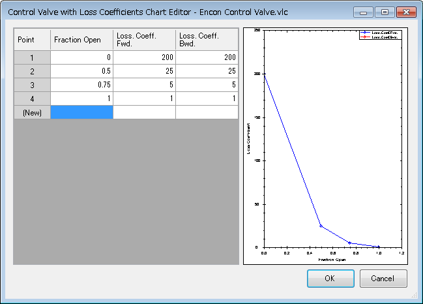Select row header for point 1

(32, 57)
